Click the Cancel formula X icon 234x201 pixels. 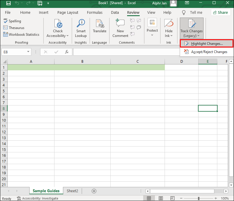coord(46,52)
